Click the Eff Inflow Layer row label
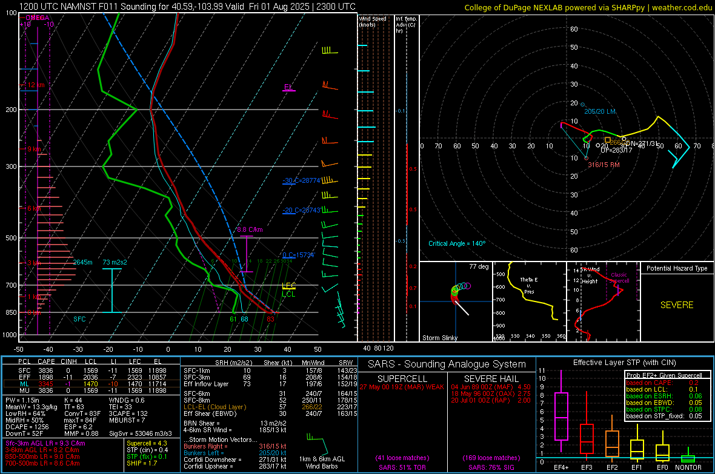The width and height of the screenshot is (715, 474). 205,384
